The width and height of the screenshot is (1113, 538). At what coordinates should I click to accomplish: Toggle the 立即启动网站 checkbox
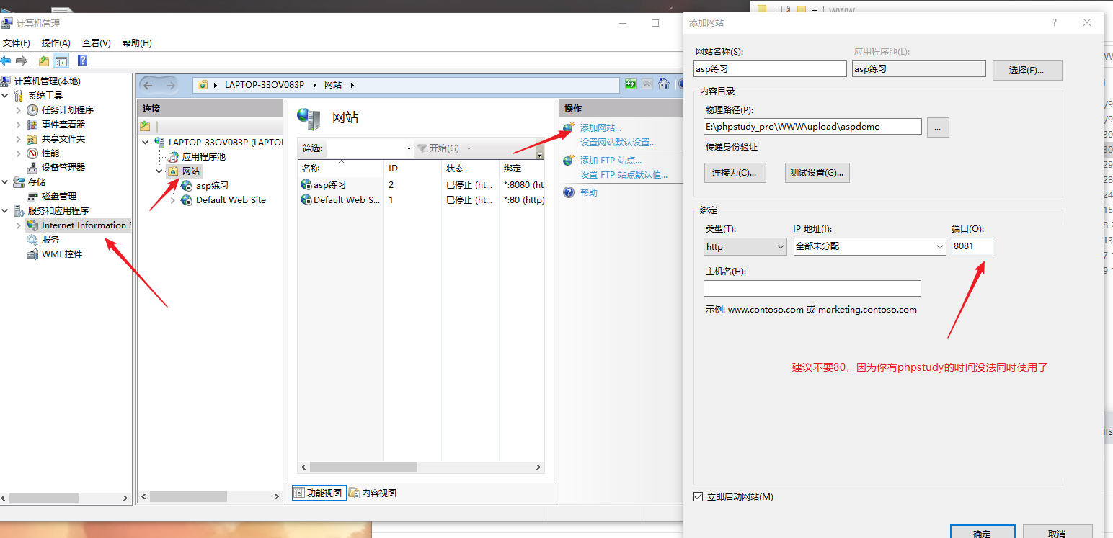click(698, 497)
